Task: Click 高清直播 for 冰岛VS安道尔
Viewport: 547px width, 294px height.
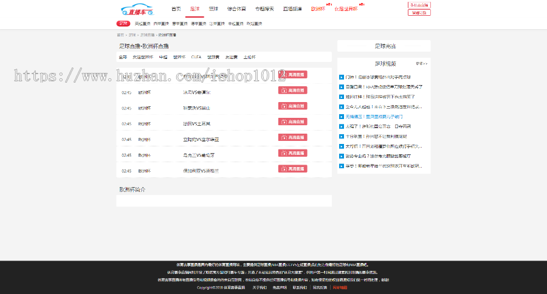Action: (293, 91)
